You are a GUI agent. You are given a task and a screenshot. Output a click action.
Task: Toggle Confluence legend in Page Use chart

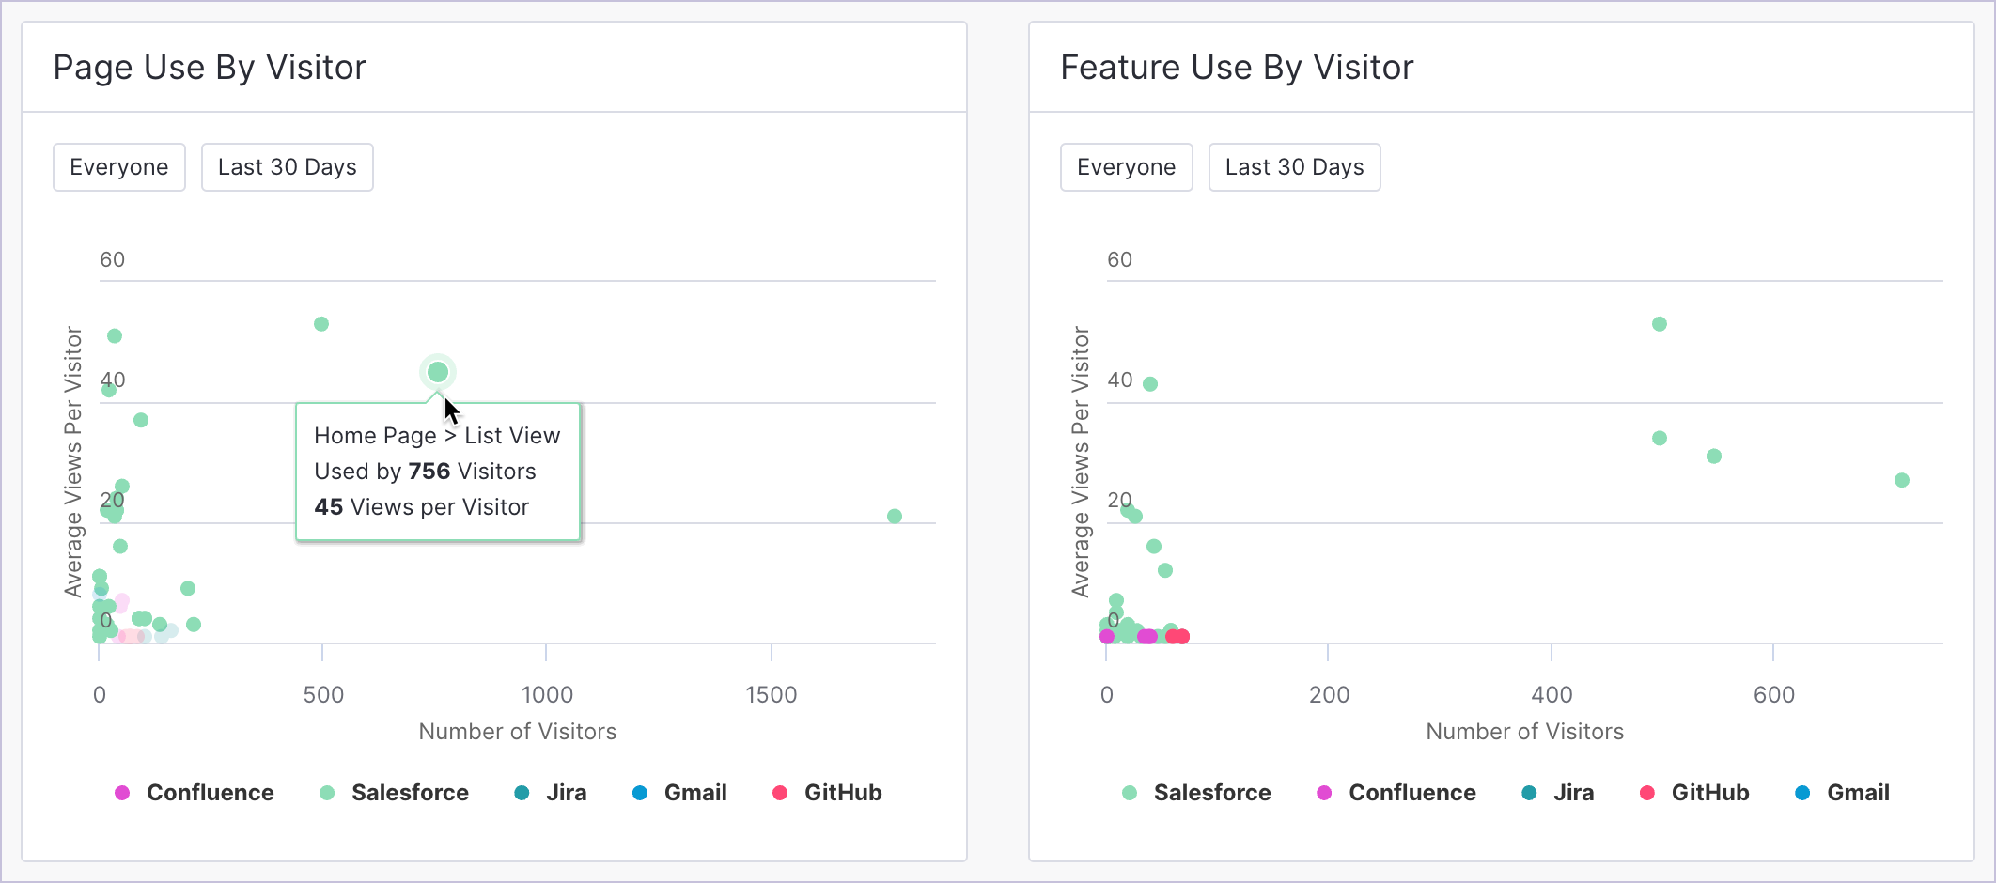pyautogui.click(x=195, y=793)
